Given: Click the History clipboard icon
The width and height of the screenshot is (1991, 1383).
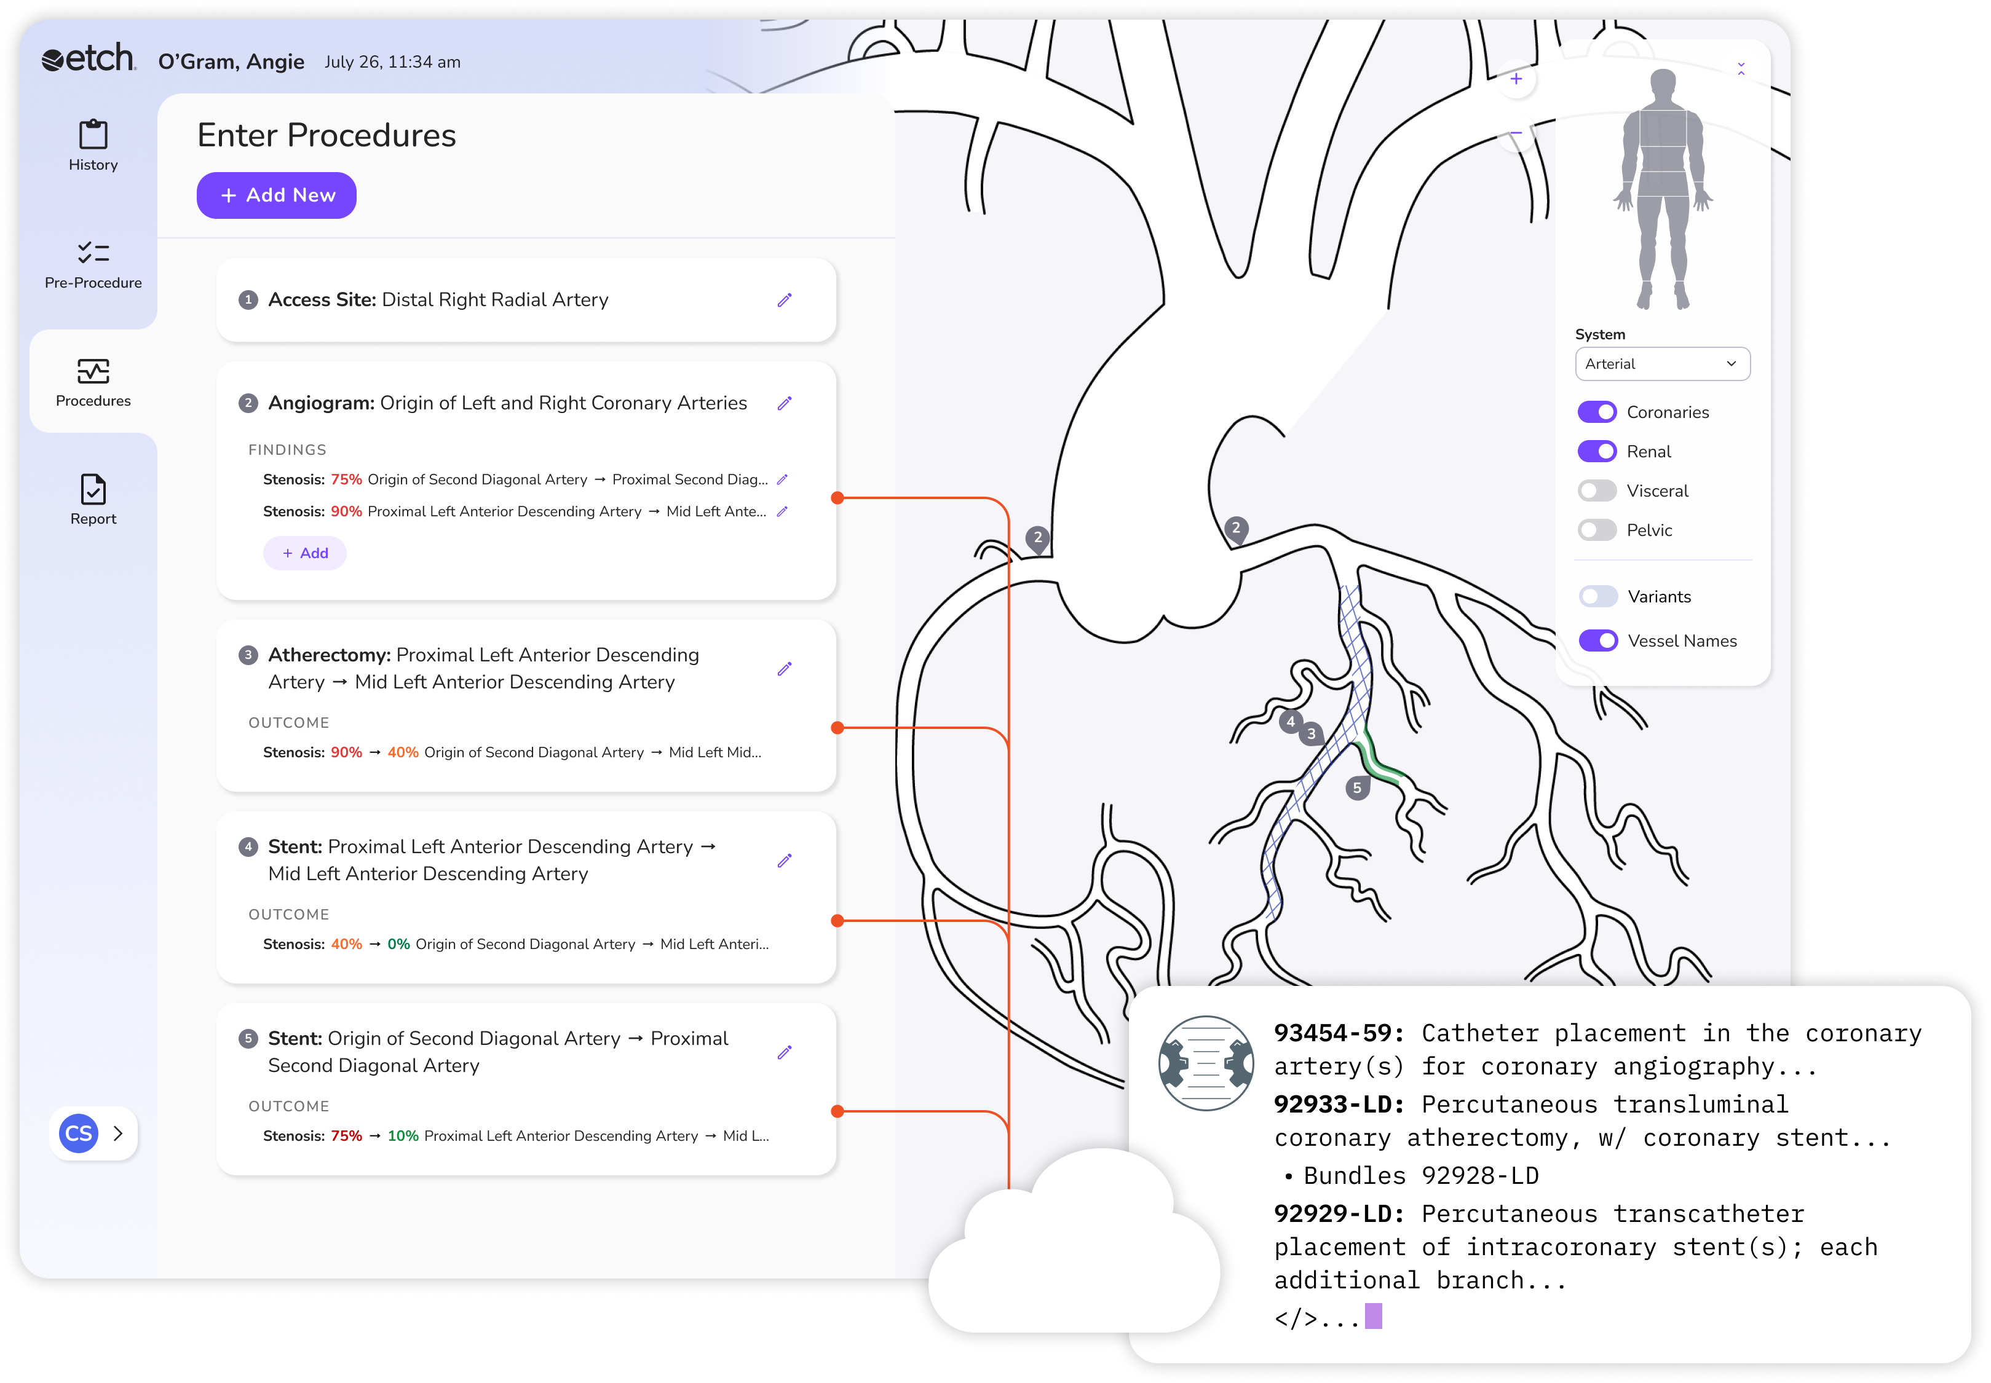Looking at the screenshot, I should pyautogui.click(x=93, y=135).
